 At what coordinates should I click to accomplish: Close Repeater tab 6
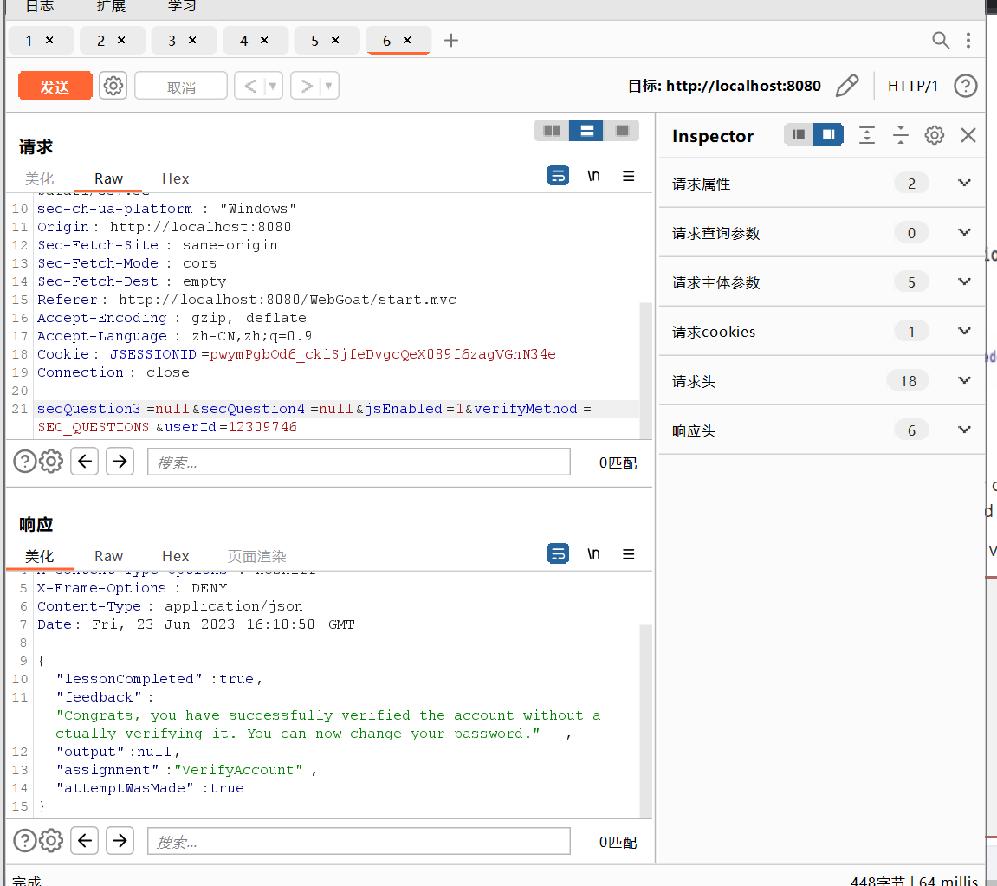coord(407,40)
